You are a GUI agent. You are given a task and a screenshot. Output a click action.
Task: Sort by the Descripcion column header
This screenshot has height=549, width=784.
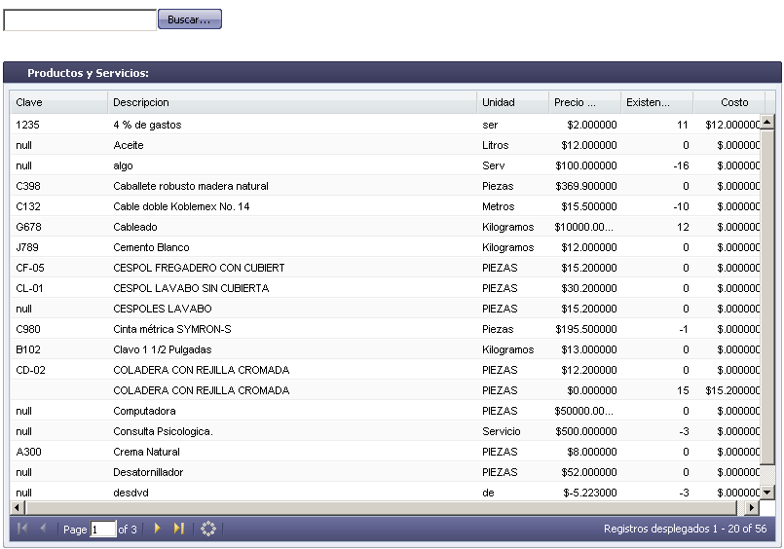pos(292,102)
